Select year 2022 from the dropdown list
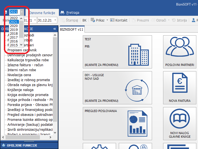This screenshot has height=149, width=198. coord(14,18)
